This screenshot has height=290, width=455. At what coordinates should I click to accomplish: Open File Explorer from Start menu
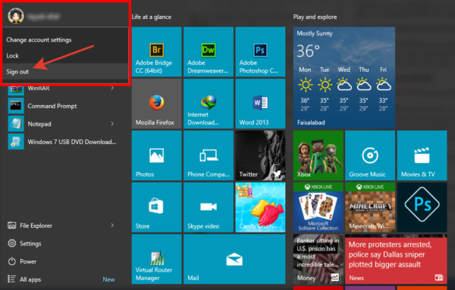(36, 226)
